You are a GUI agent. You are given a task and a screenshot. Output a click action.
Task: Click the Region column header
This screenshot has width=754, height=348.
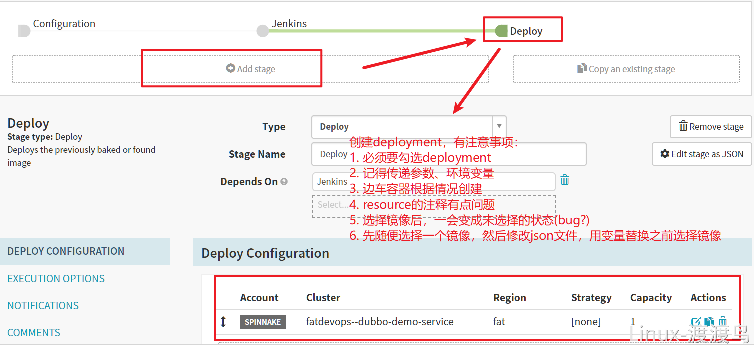[510, 298]
